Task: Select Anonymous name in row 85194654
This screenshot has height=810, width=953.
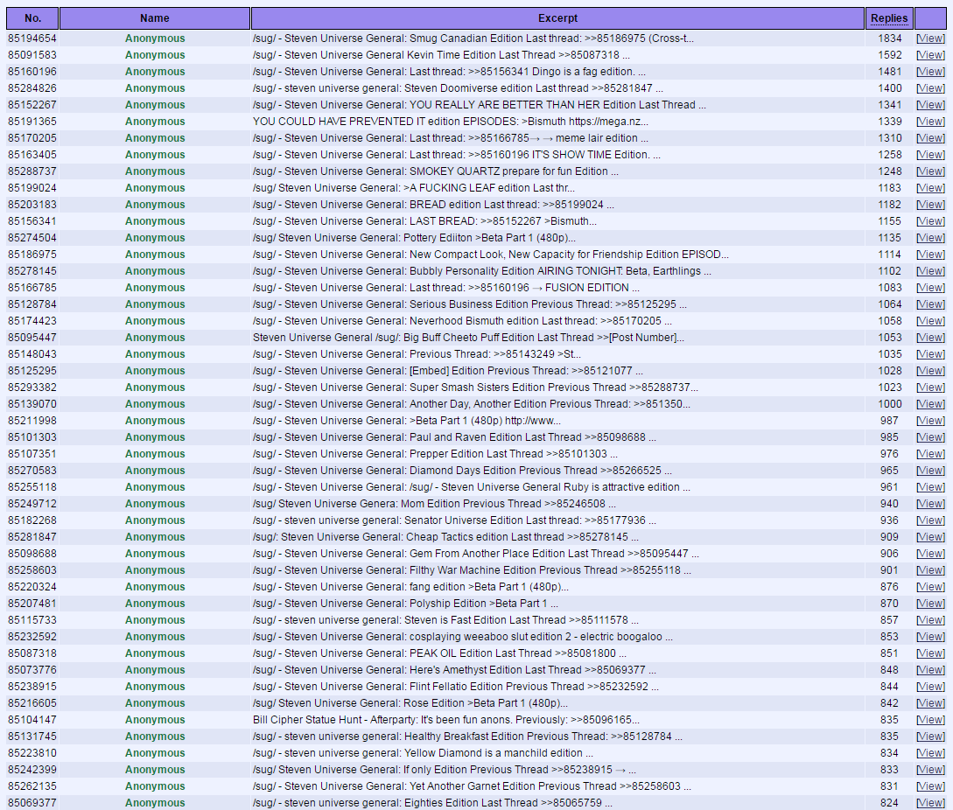Action: click(x=154, y=38)
